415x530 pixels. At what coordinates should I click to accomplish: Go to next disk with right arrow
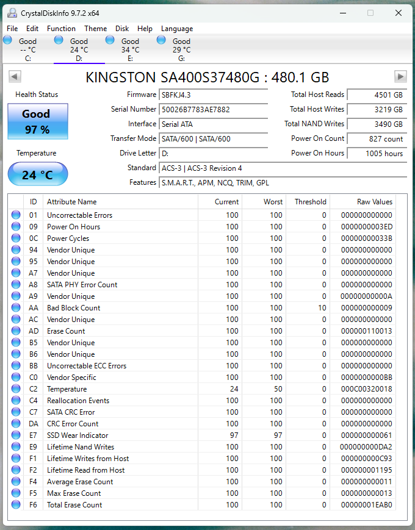point(400,76)
